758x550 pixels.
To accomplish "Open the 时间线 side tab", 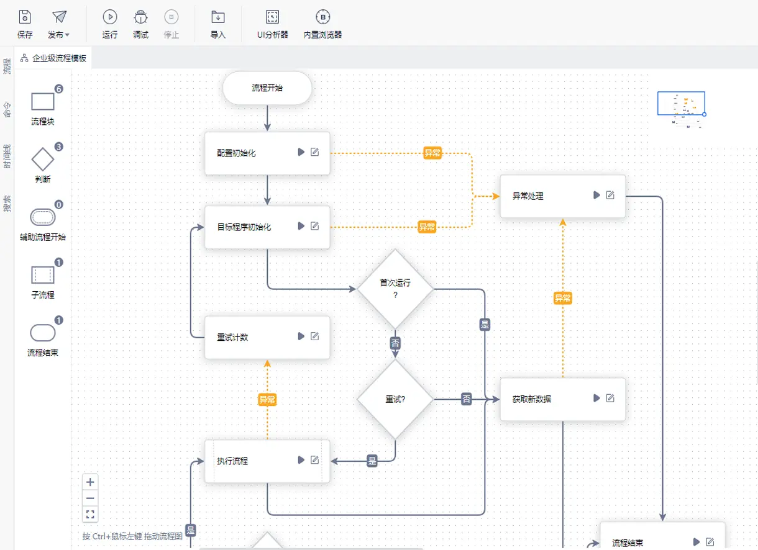I will [x=7, y=156].
